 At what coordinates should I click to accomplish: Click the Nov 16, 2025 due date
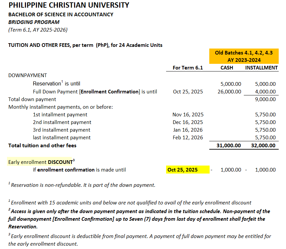pyautogui.click(x=188, y=115)
